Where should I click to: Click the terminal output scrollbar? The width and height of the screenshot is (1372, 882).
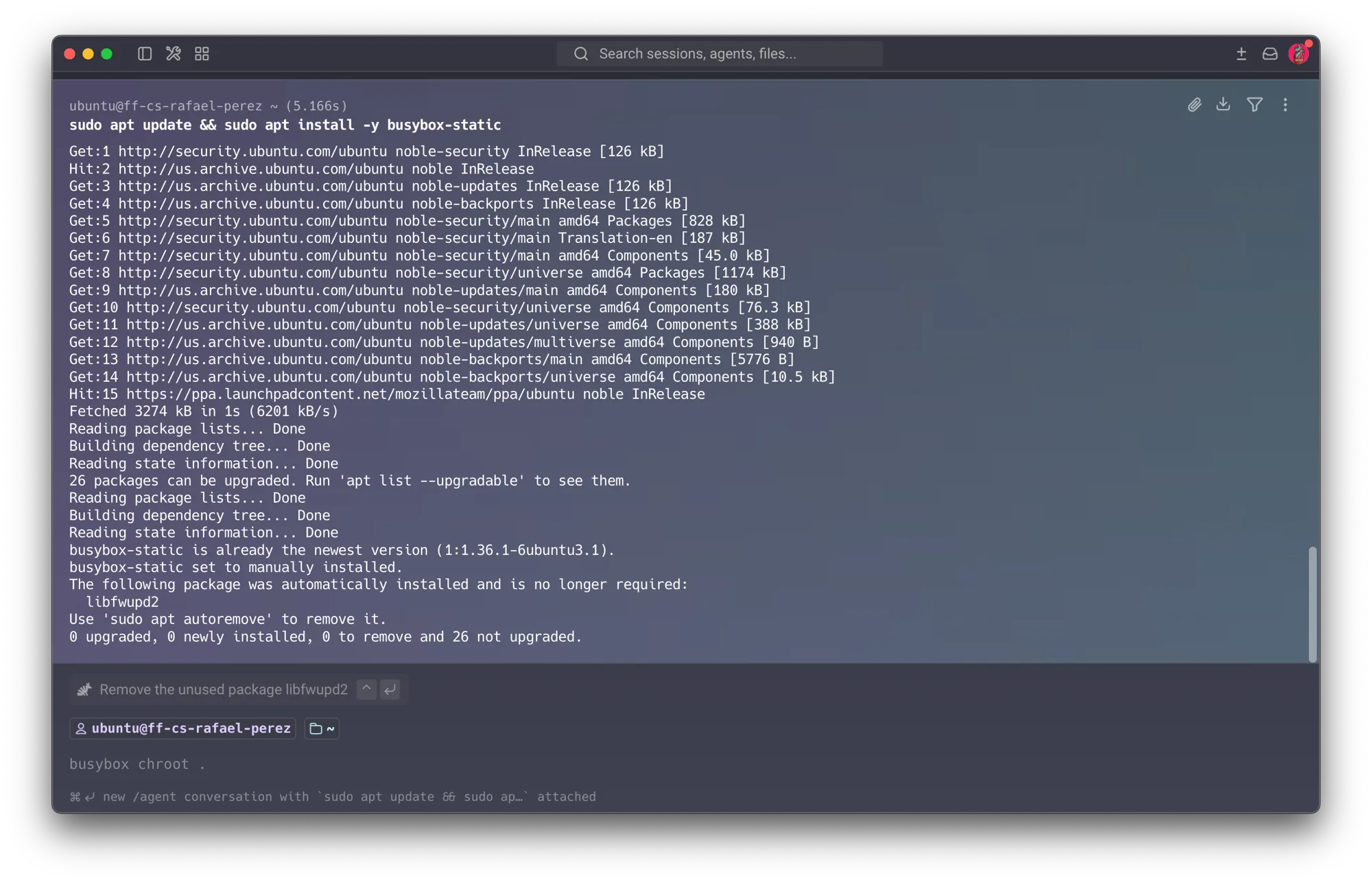pyautogui.click(x=1312, y=604)
